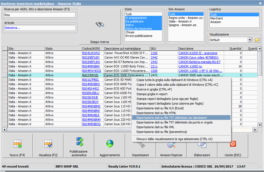The height and width of the screenshot is (172, 264).
Task: Click the ASIN/SKU search input field
Action: pos(40,15)
